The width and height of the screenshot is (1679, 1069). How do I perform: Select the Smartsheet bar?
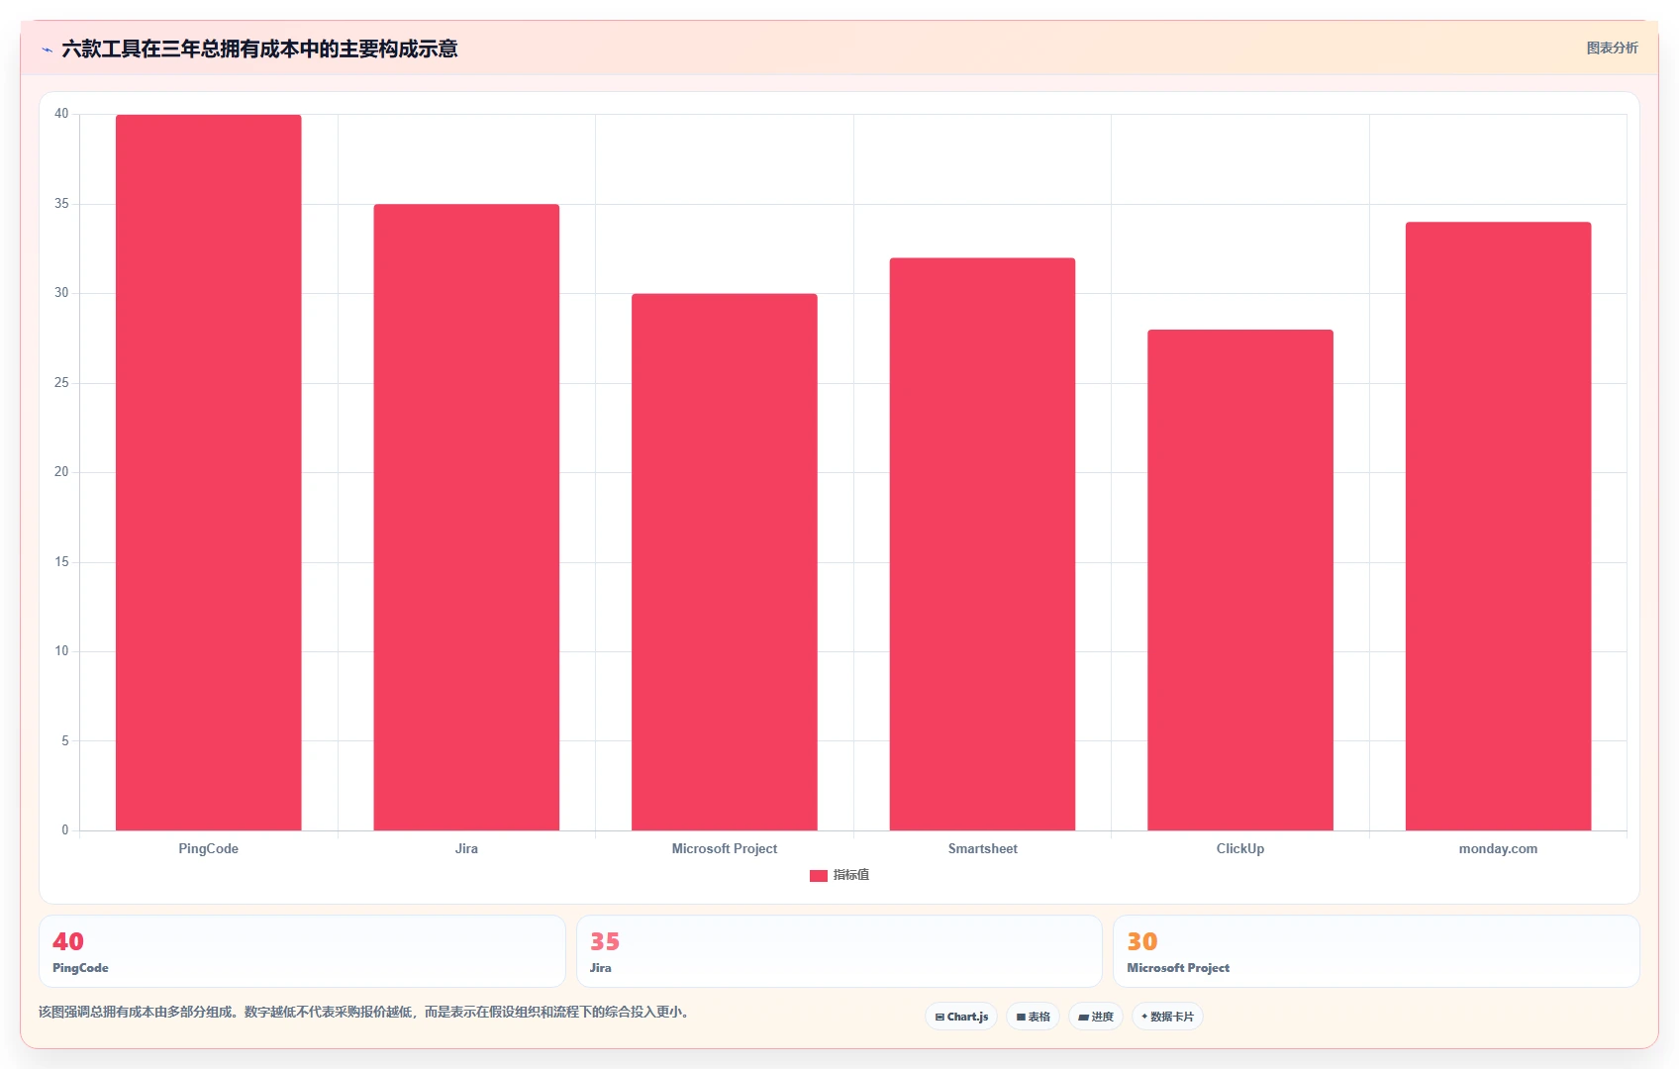pos(982,544)
